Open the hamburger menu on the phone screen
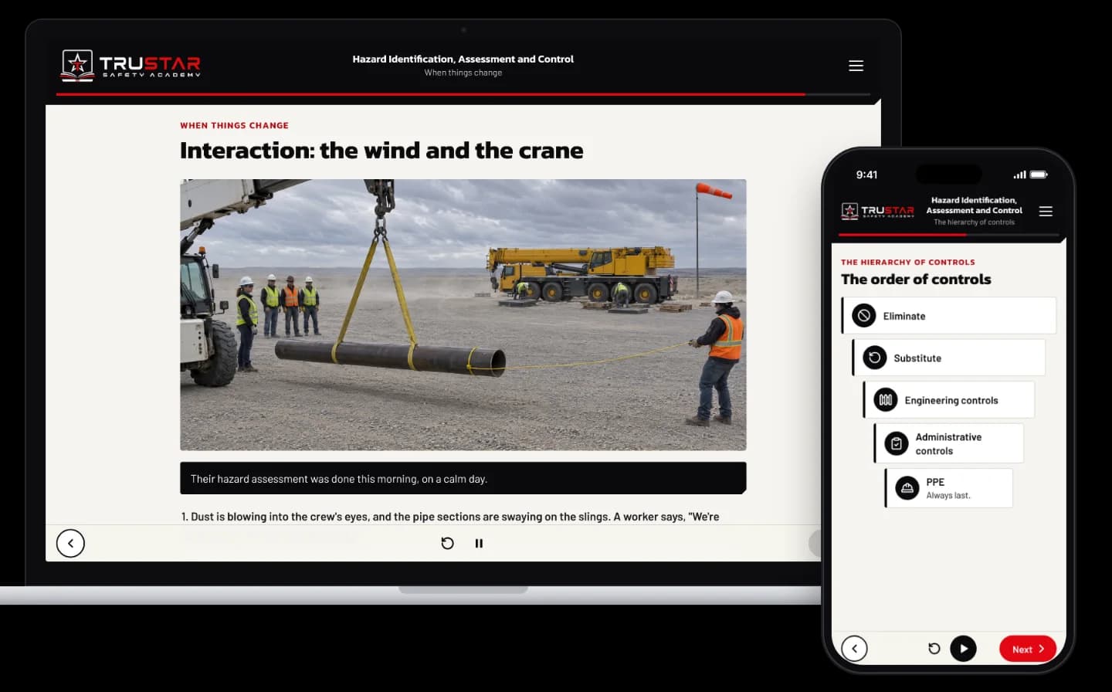Image resolution: width=1112 pixels, height=692 pixels. point(1046,211)
